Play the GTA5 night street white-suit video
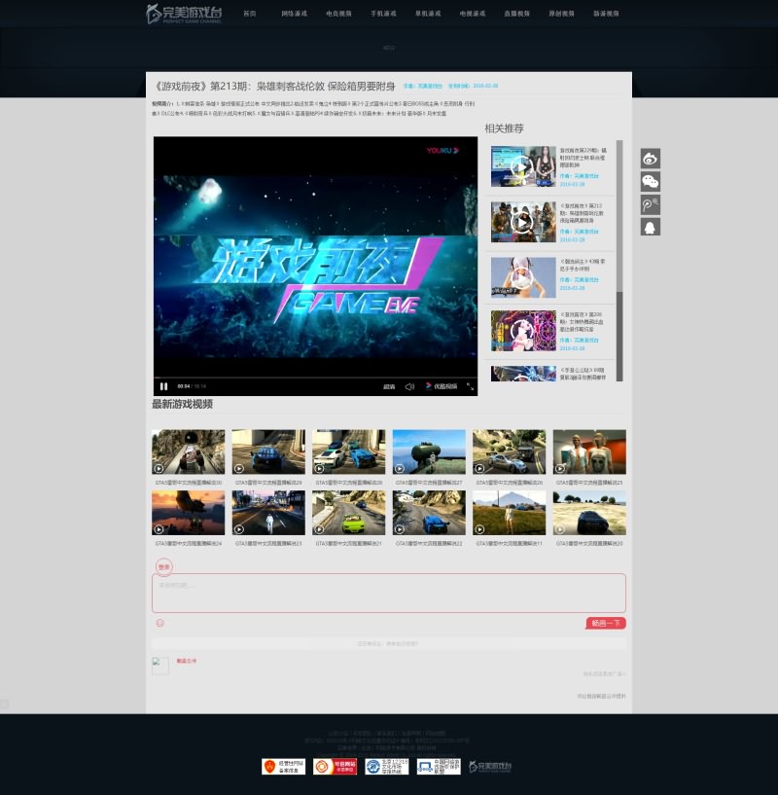Viewport: 778px width, 795px height. tap(268, 513)
